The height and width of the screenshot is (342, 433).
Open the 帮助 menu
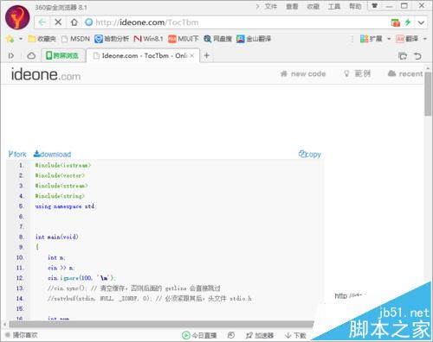(355, 6)
